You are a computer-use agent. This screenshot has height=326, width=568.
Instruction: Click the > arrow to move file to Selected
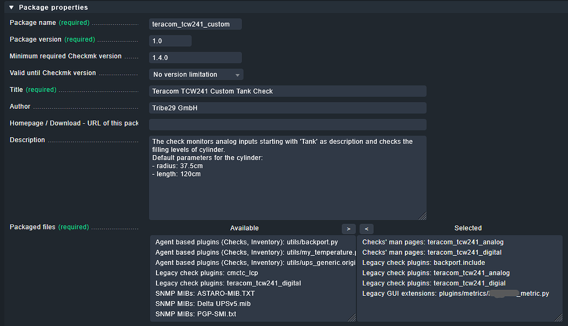point(348,228)
